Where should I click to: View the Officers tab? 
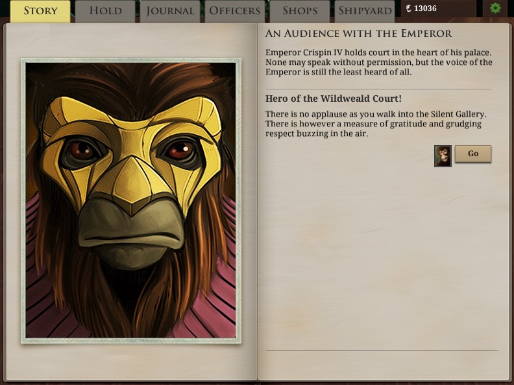[235, 11]
